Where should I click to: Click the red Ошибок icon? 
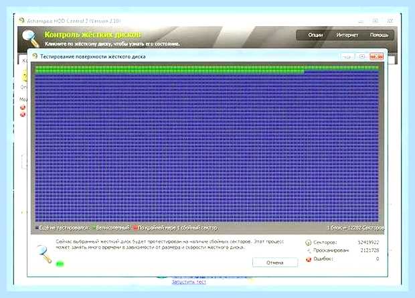click(x=309, y=259)
